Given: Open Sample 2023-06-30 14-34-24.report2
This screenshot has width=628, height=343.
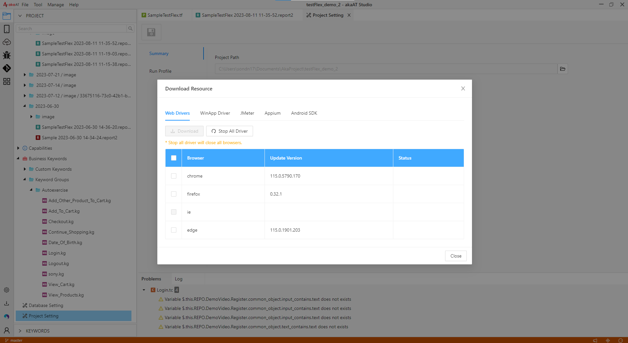Looking at the screenshot, I should [79, 138].
